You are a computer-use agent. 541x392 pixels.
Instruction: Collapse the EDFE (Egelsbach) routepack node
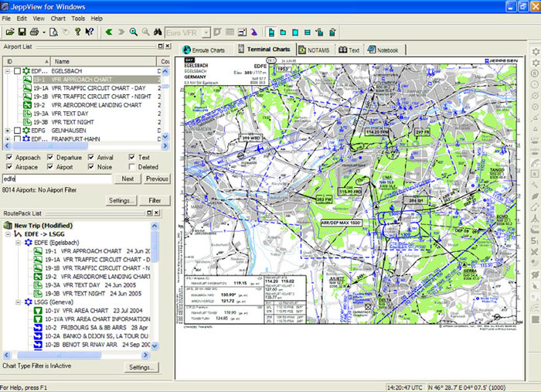(x=19, y=243)
